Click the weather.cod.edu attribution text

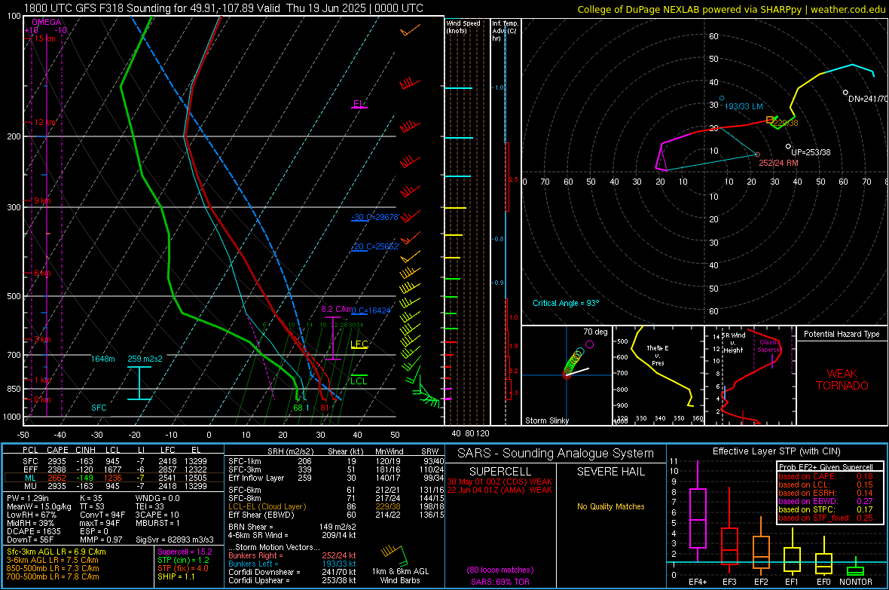(x=848, y=9)
